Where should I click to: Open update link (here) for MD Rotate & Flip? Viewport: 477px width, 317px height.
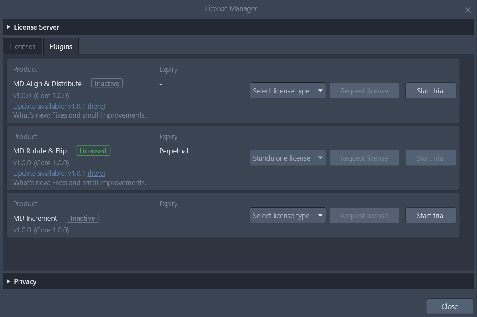tap(97, 173)
